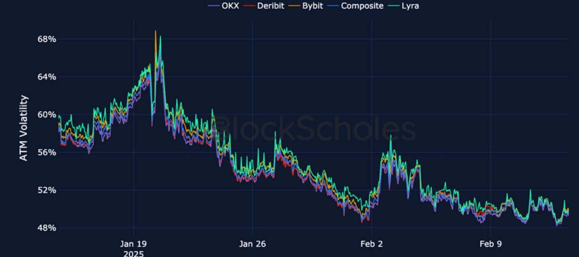The height and width of the screenshot is (257, 579).
Task: Click the red Deribit legend line marker
Action: pos(249,6)
